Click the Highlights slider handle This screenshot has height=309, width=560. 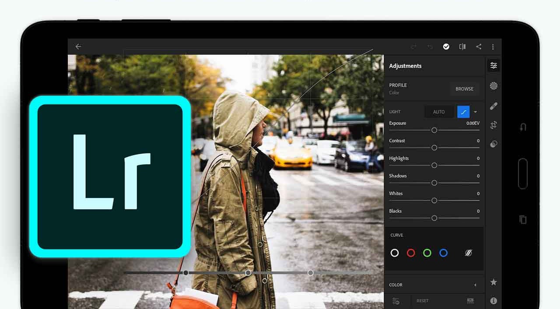coord(434,165)
